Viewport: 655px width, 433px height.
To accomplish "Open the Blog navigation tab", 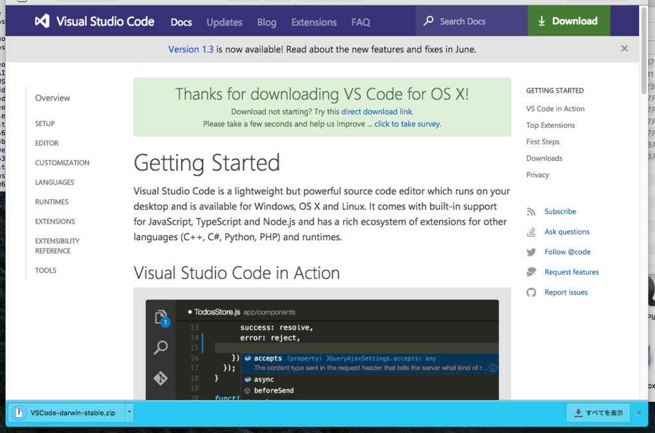I will [x=267, y=22].
